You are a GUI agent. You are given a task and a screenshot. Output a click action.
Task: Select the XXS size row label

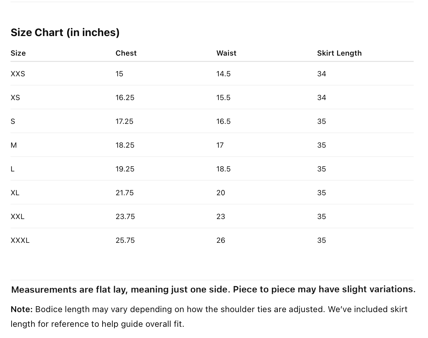coord(18,74)
